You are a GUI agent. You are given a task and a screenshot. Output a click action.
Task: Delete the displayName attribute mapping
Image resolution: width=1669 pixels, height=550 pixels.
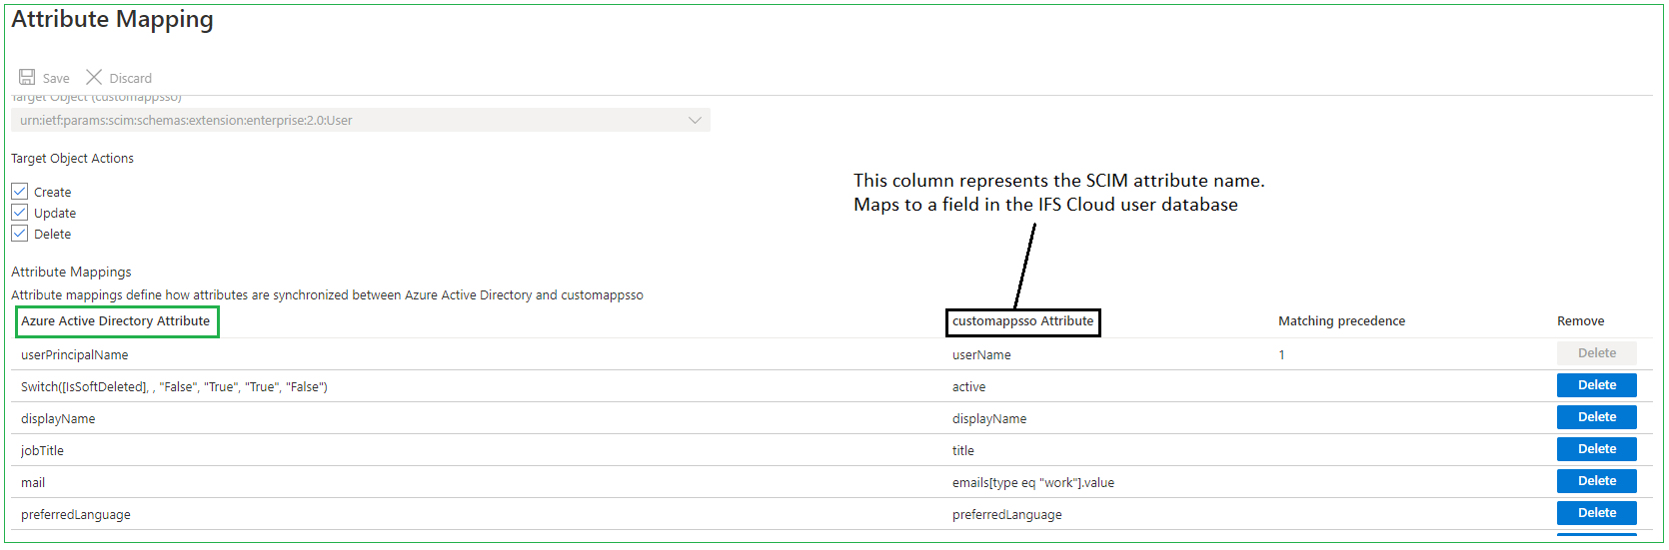[x=1596, y=417]
